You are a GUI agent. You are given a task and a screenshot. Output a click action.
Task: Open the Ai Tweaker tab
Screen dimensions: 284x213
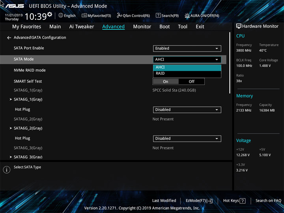point(82,27)
